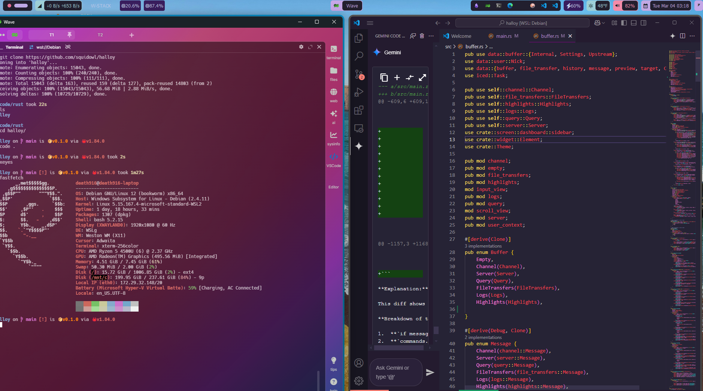Send message to Gemini

(430, 372)
